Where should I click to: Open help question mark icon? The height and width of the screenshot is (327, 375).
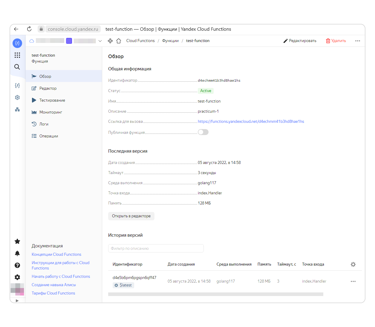point(17,265)
